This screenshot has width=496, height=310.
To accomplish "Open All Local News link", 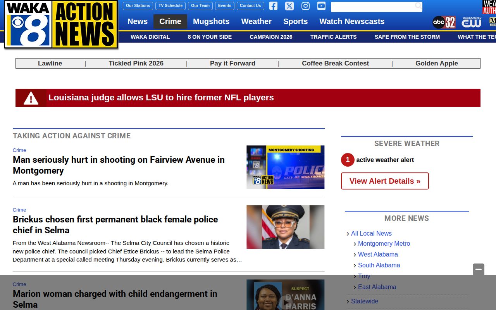I will 371,233.
